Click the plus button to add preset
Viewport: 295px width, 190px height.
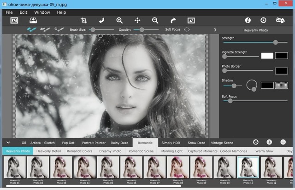coord(269,143)
